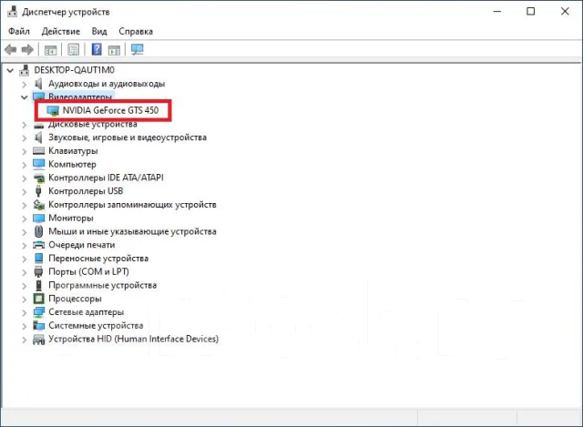Open the Файл menu
This screenshot has height=427, width=583.
tap(19, 31)
